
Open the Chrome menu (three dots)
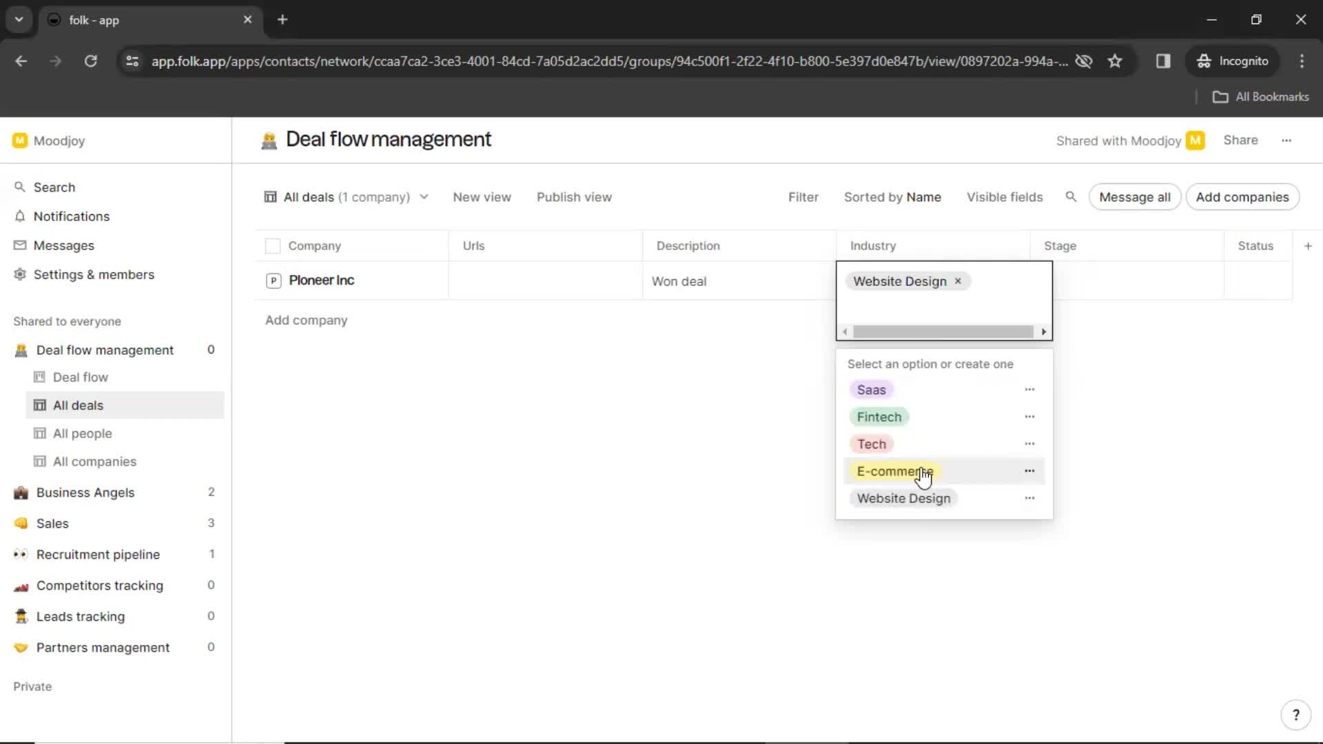[1302, 61]
